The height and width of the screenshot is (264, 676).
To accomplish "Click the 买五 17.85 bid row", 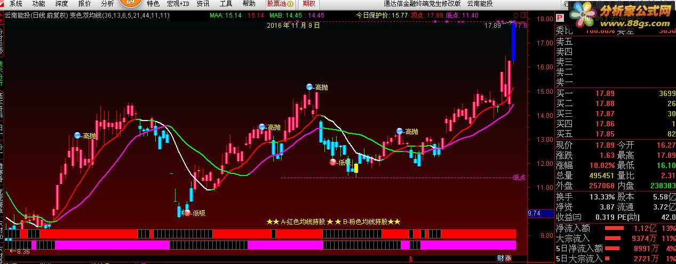I will click(616, 134).
